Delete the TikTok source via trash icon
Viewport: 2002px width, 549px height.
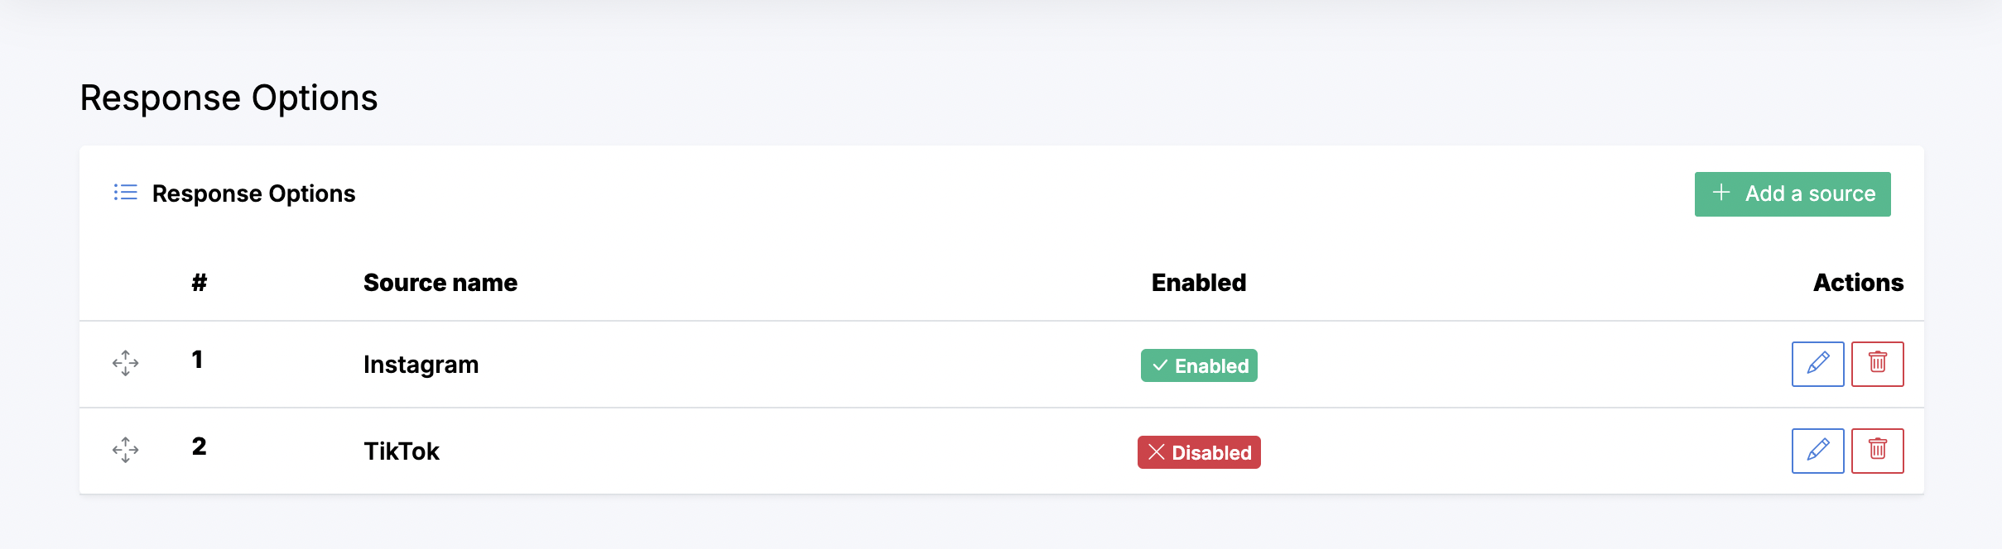[1877, 451]
